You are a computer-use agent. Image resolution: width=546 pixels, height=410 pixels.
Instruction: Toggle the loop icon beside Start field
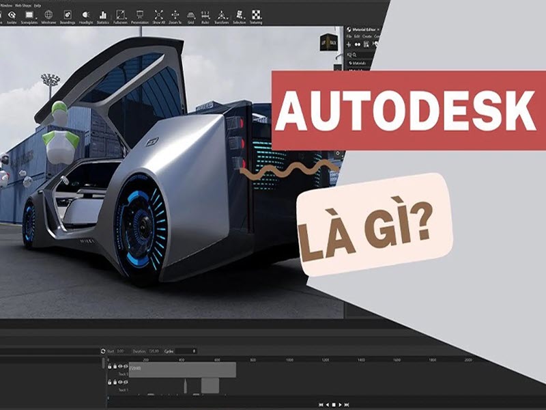pyautogui.click(x=103, y=351)
